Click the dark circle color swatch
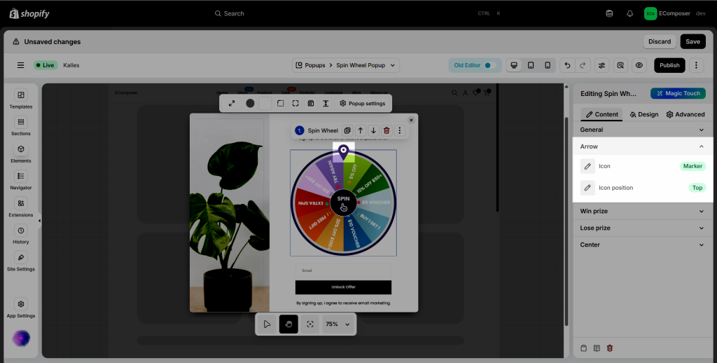This screenshot has height=363, width=717. click(250, 103)
